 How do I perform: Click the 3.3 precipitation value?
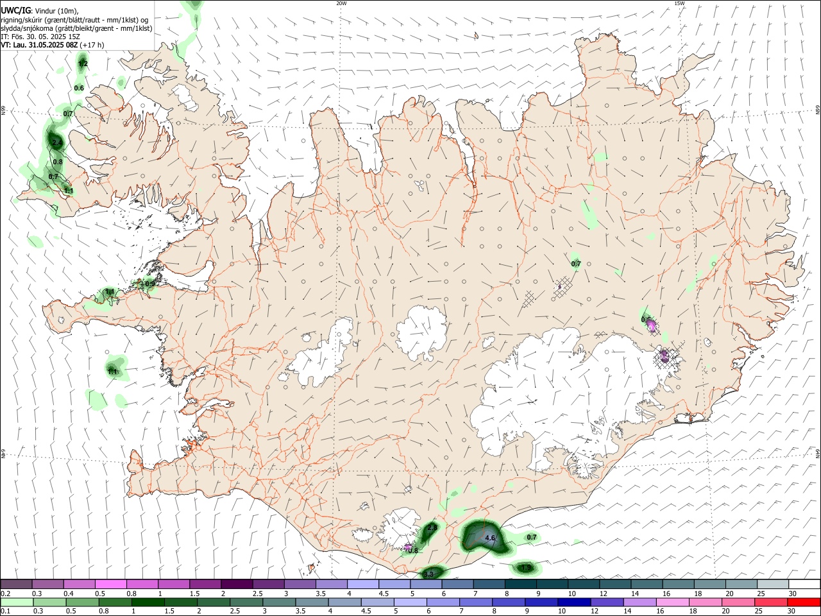coord(429,574)
